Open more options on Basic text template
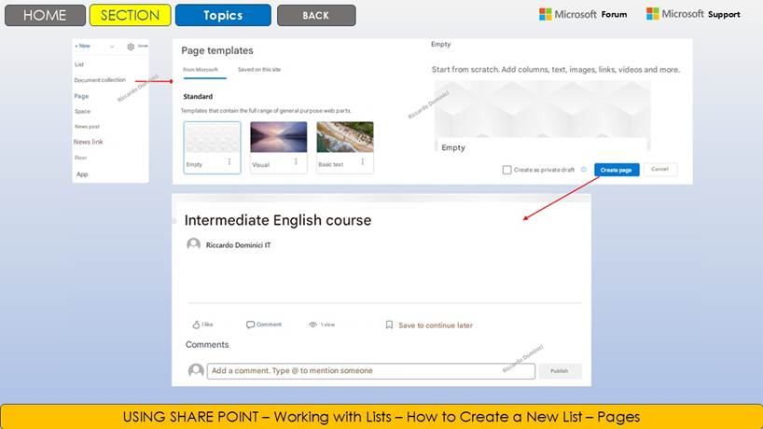Image resolution: width=763 pixels, height=429 pixels. (x=363, y=161)
